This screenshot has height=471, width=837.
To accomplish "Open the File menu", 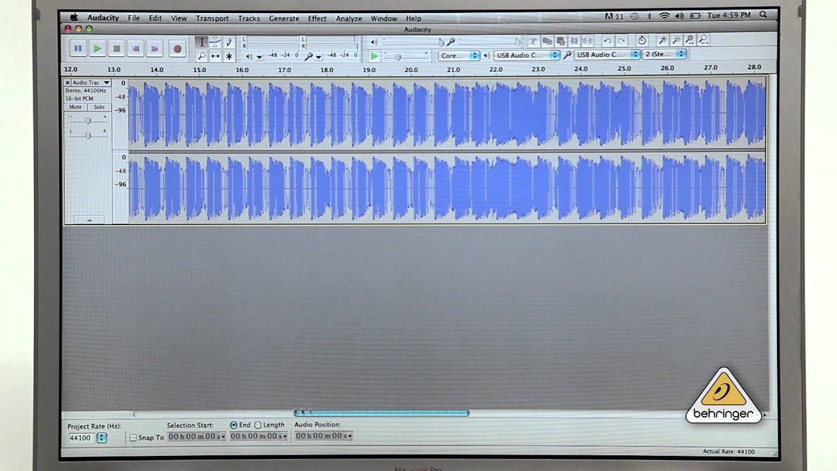I will 134,18.
